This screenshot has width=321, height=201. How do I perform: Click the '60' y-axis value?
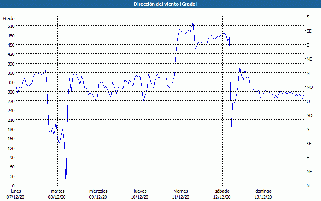coord(12,167)
